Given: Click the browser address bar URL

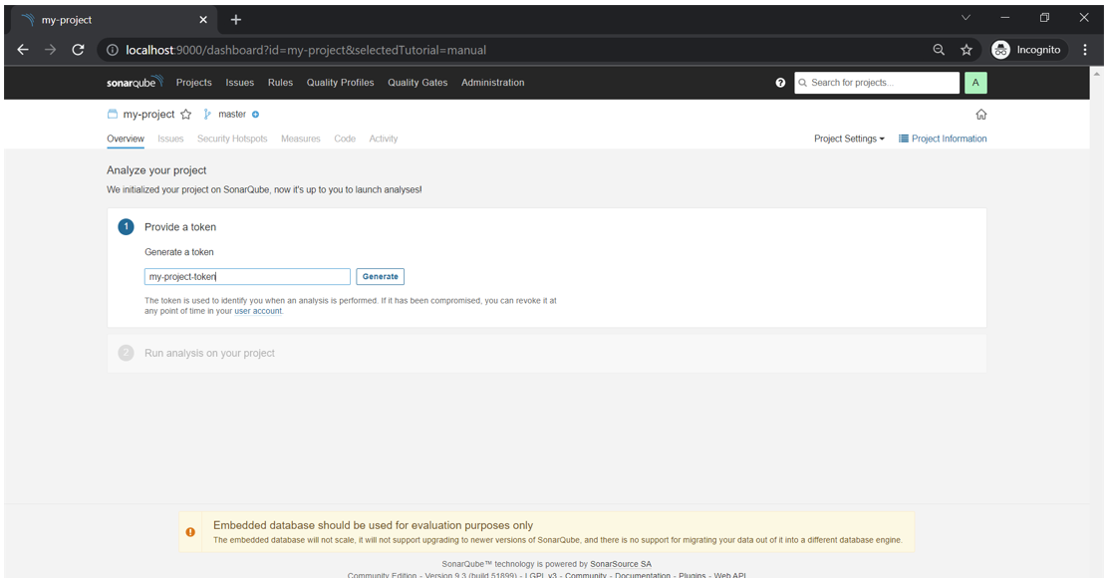Looking at the screenshot, I should tap(306, 50).
